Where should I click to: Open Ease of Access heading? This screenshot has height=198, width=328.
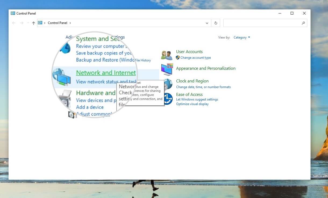(189, 95)
